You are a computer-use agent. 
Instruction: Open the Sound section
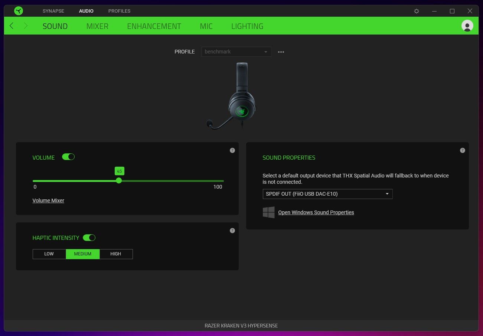click(55, 26)
